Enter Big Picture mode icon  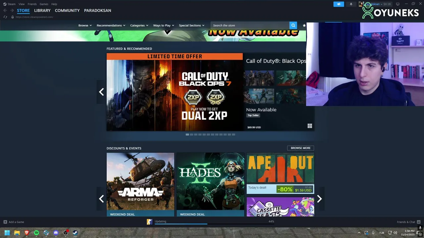pyautogui.click(x=398, y=4)
